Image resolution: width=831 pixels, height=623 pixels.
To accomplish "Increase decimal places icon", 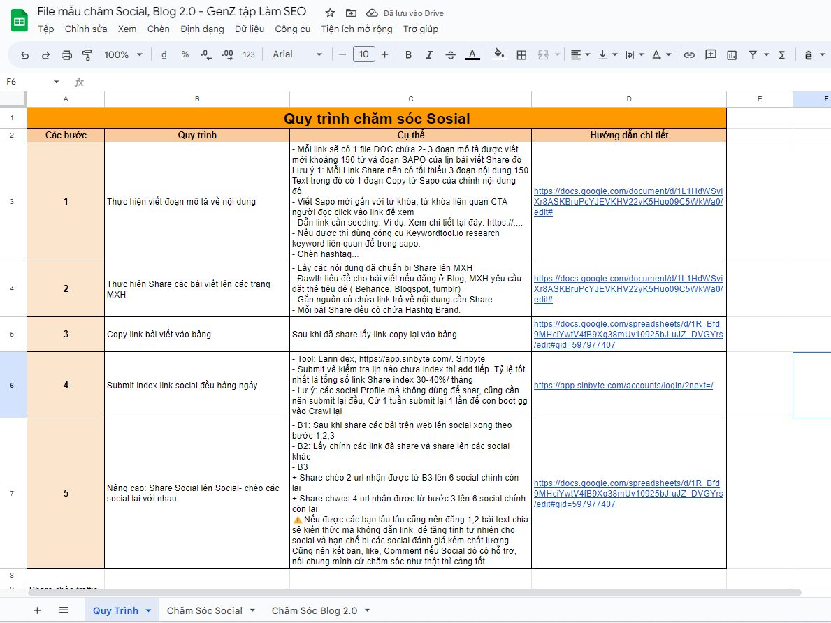I will (227, 54).
